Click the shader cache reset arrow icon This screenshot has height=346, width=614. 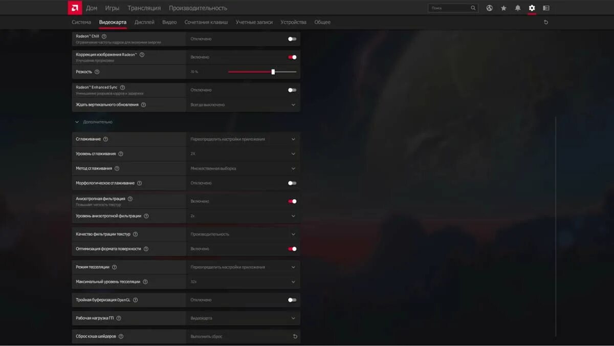295,336
